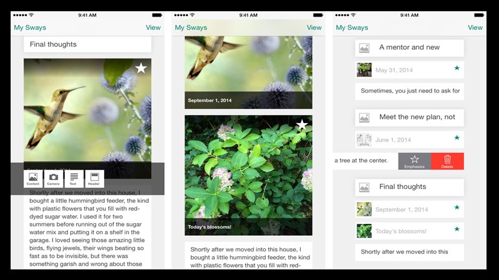Tap the Content icon in the insert toolbar
This screenshot has height=280, width=499.
(33, 179)
